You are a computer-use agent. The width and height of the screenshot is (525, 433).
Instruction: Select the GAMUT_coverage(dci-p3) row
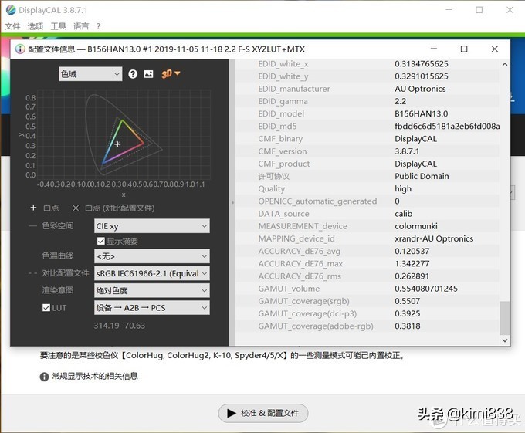367,313
